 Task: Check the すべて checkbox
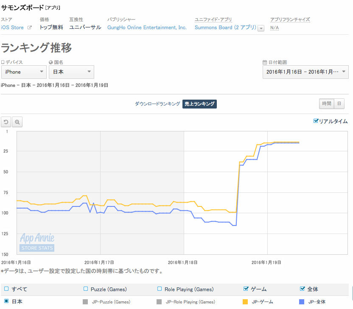click(x=6, y=289)
